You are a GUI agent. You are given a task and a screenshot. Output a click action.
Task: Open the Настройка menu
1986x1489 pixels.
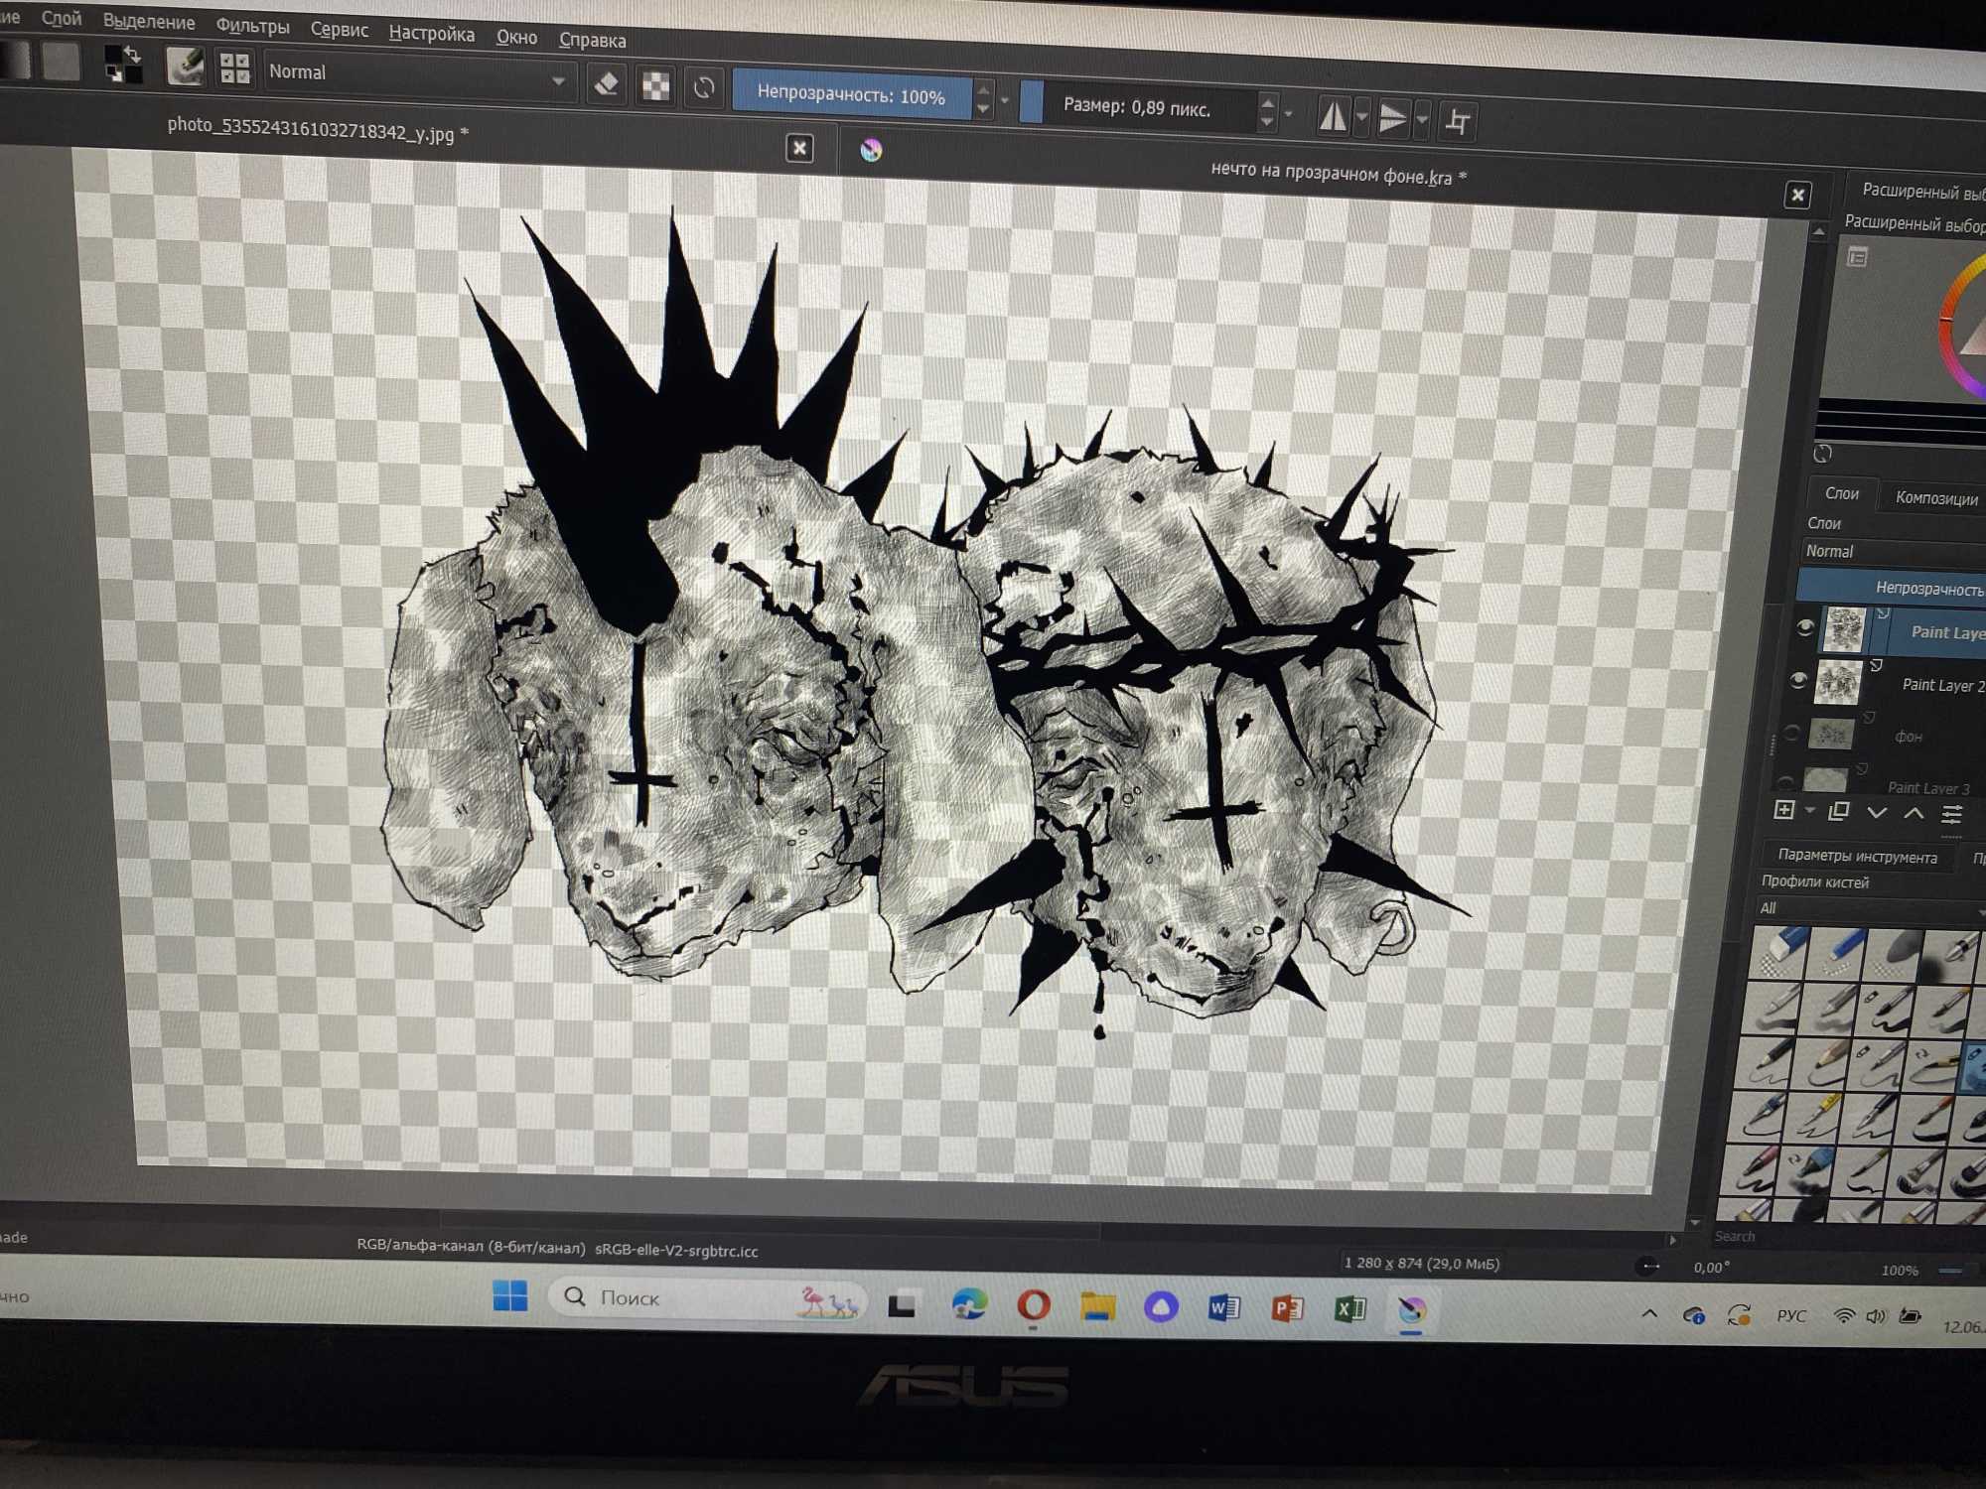click(431, 34)
